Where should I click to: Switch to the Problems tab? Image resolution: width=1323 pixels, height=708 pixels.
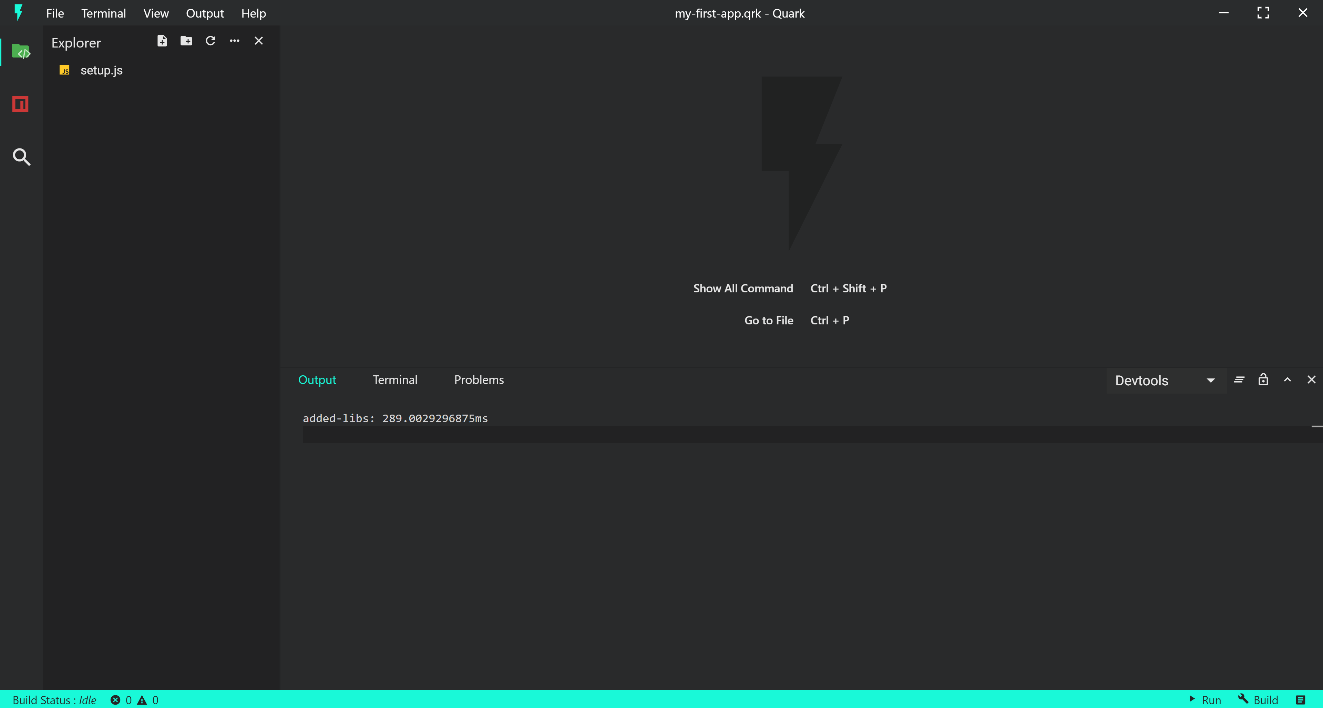tap(479, 380)
